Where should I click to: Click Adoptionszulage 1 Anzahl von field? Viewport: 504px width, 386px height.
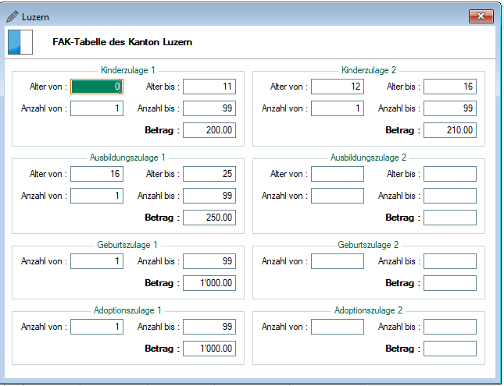[x=97, y=327]
